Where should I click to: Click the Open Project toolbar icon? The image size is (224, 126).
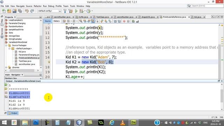pos(14,11)
